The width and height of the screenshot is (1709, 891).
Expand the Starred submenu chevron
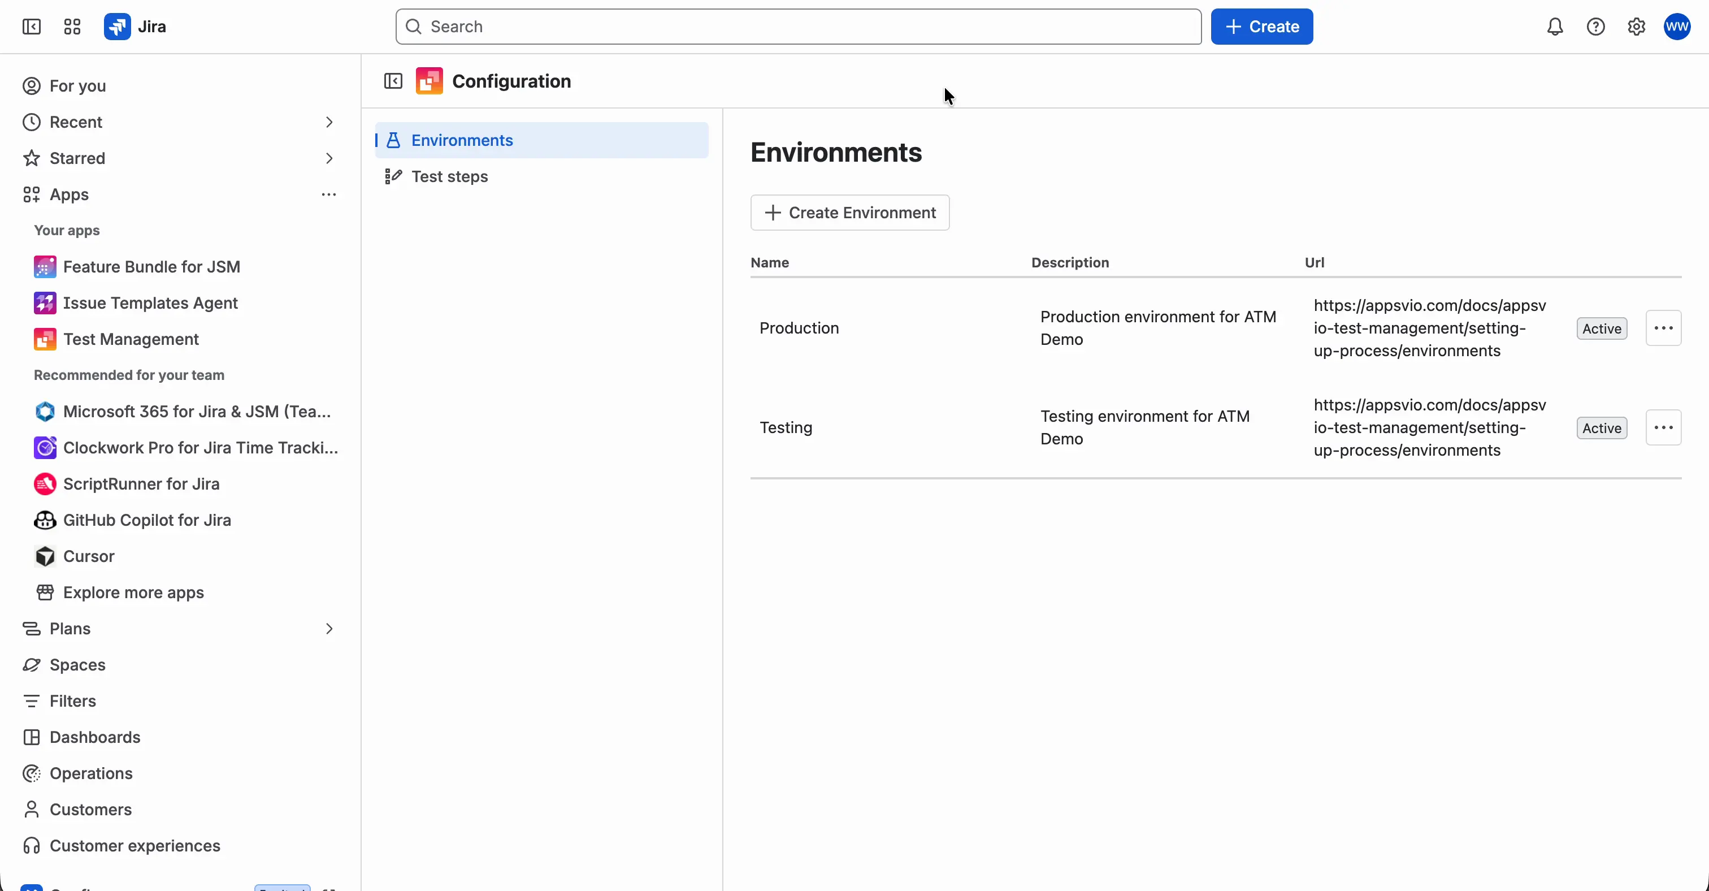329,158
